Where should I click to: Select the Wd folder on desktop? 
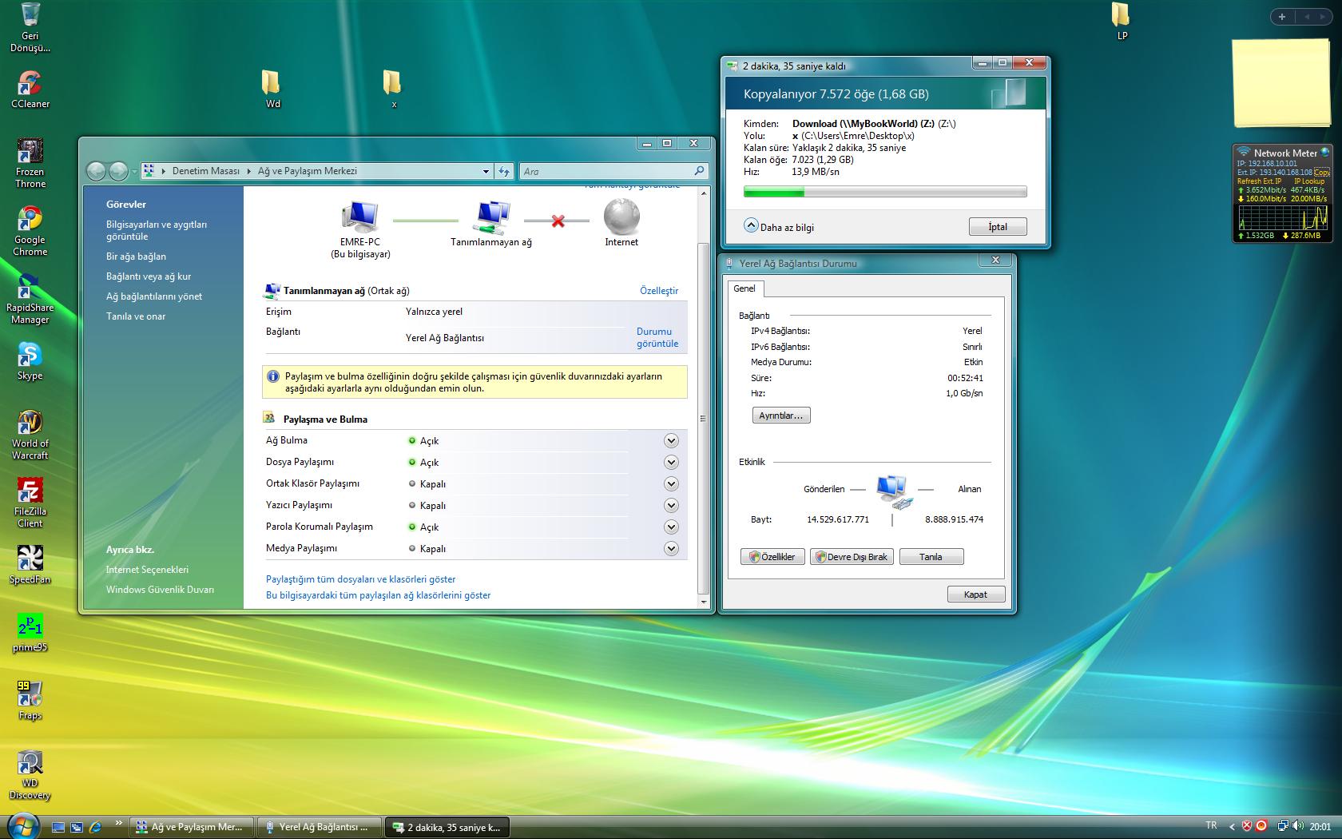click(x=272, y=89)
